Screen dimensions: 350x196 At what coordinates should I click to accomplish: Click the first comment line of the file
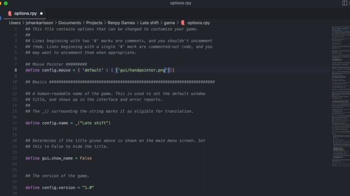pos(112,29)
